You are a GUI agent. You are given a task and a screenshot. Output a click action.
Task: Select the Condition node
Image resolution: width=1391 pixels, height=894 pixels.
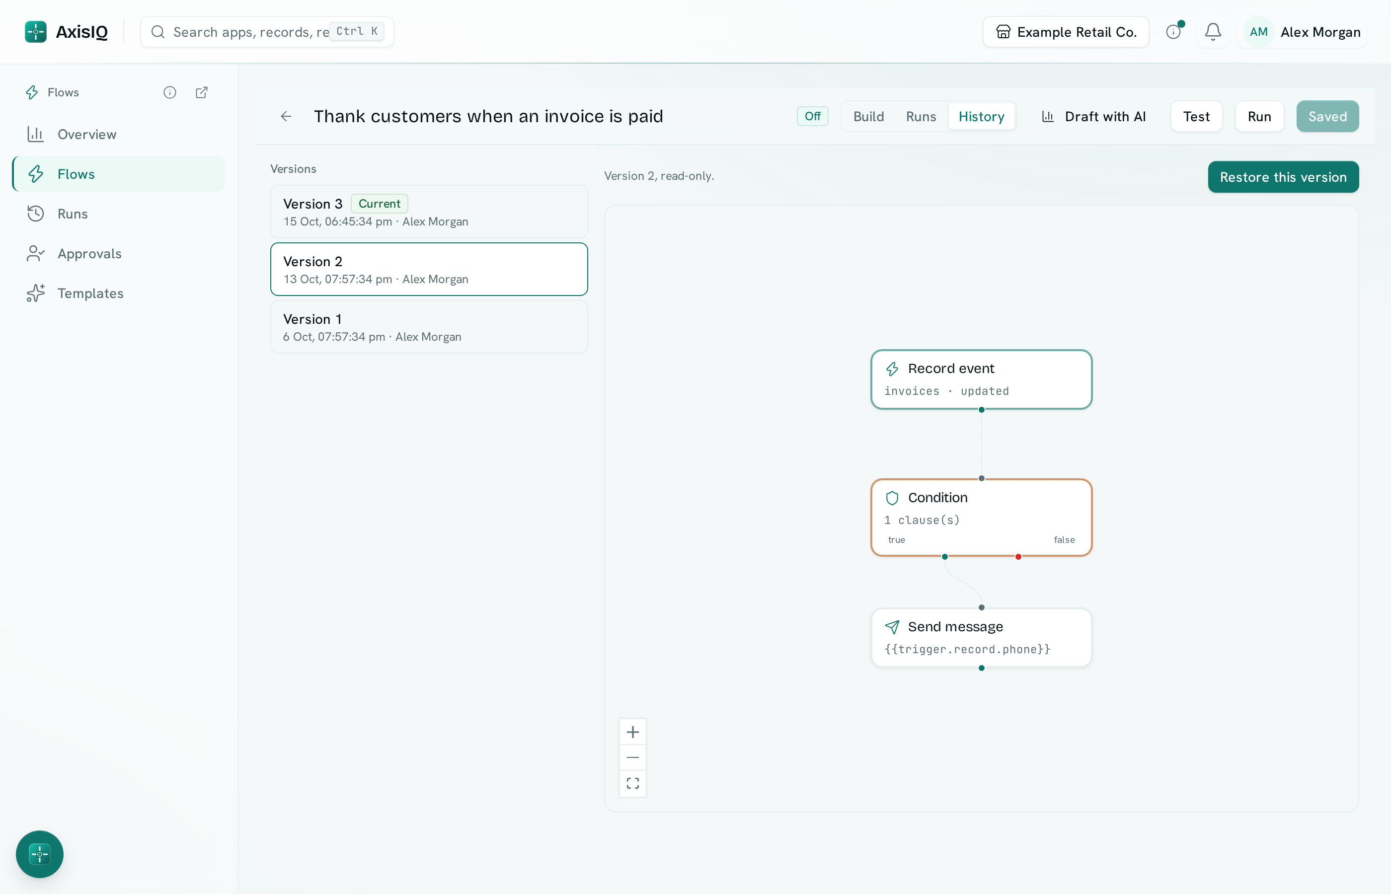(x=981, y=517)
